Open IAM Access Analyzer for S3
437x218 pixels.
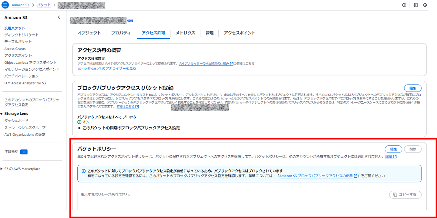pos(25,83)
